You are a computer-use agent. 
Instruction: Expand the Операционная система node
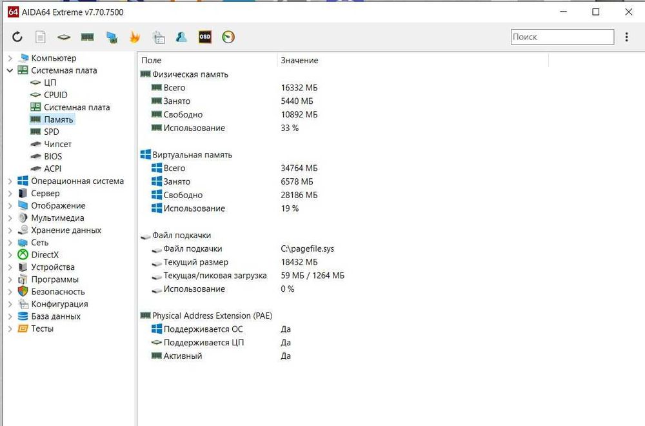point(10,181)
